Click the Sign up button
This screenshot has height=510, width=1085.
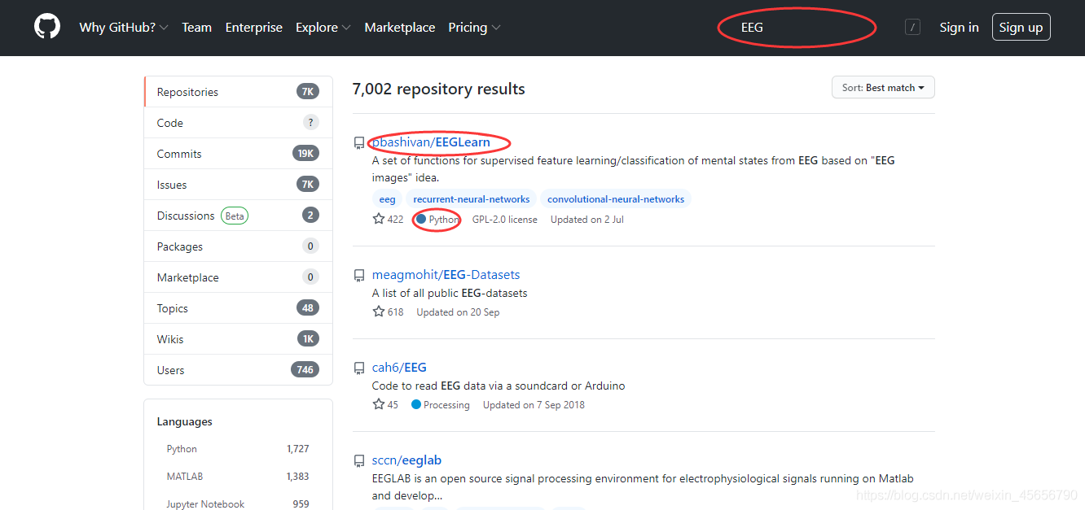(x=1021, y=28)
